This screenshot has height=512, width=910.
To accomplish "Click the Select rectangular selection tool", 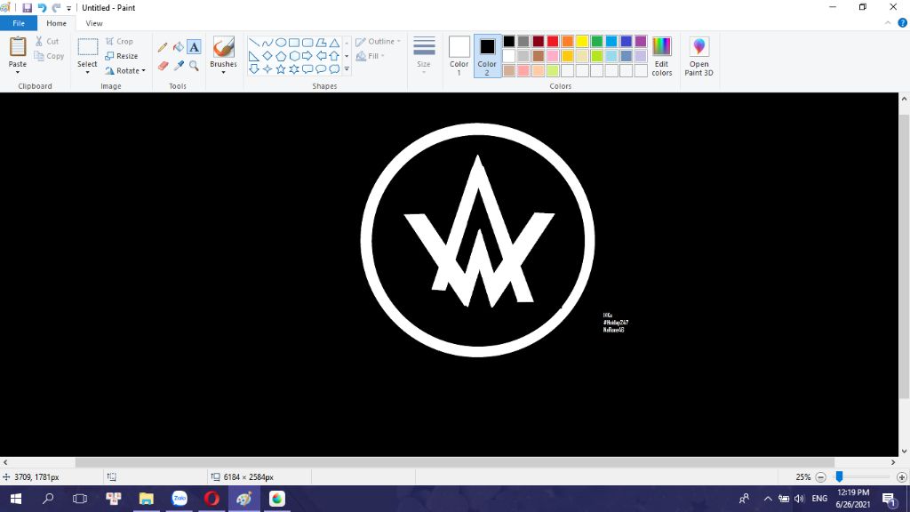I will pyautogui.click(x=88, y=47).
